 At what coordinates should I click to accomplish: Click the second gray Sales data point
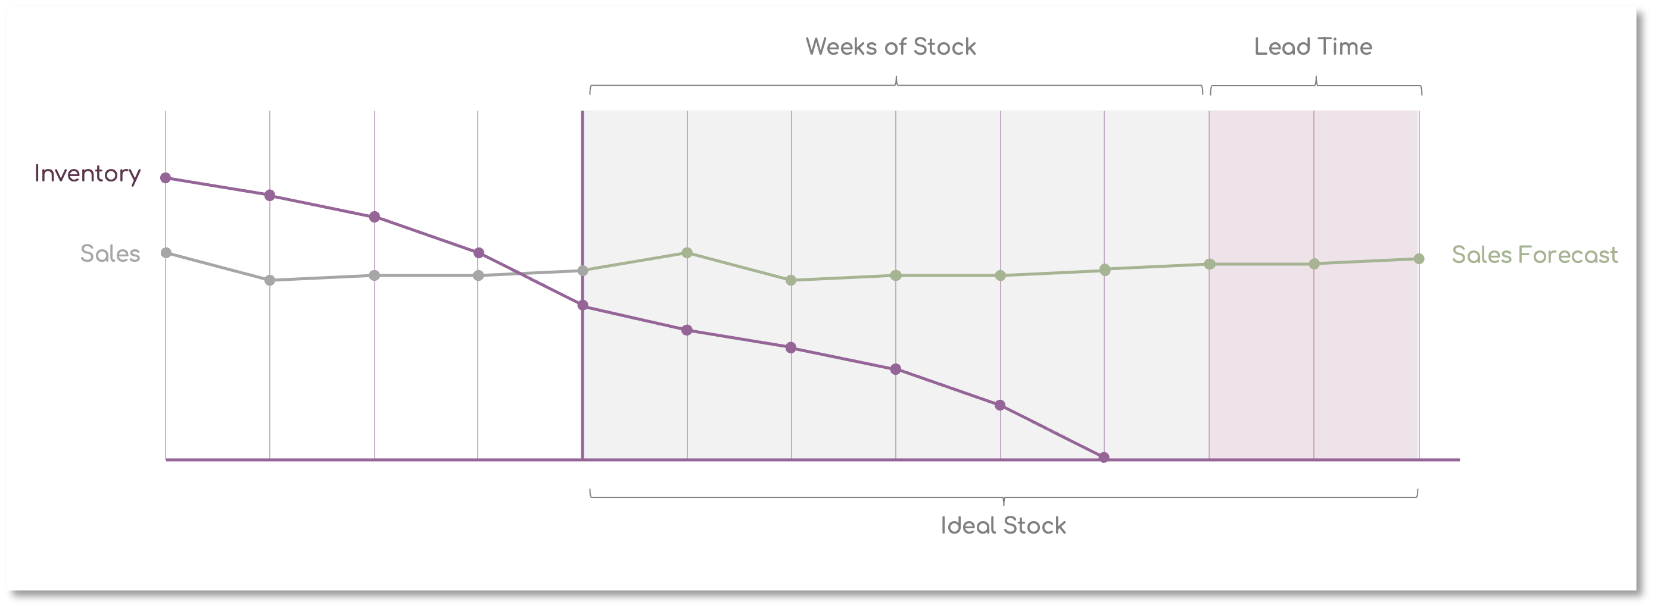coord(270,280)
